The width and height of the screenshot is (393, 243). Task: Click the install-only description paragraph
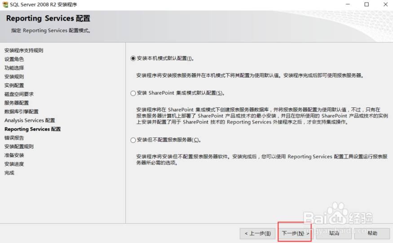click(262, 160)
